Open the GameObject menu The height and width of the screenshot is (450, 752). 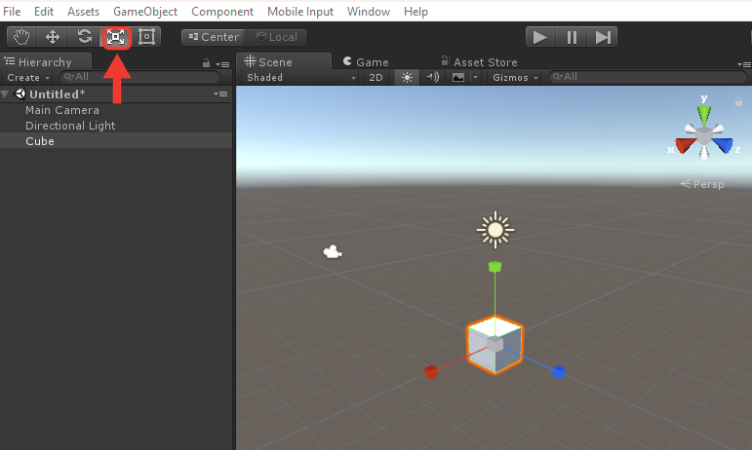click(145, 12)
